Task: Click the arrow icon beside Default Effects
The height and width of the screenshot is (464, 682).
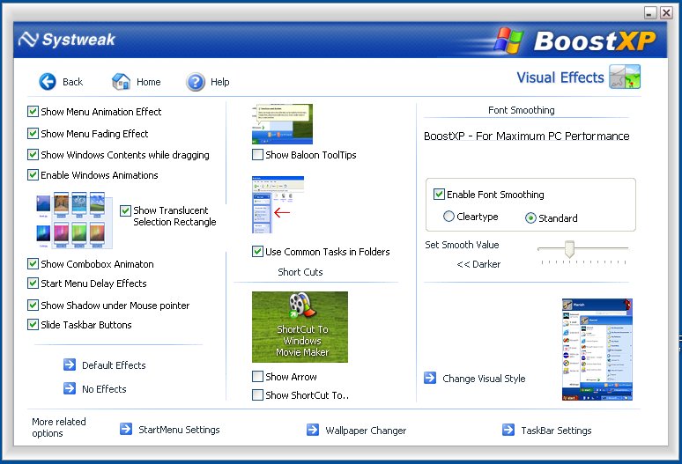Action: (70, 365)
